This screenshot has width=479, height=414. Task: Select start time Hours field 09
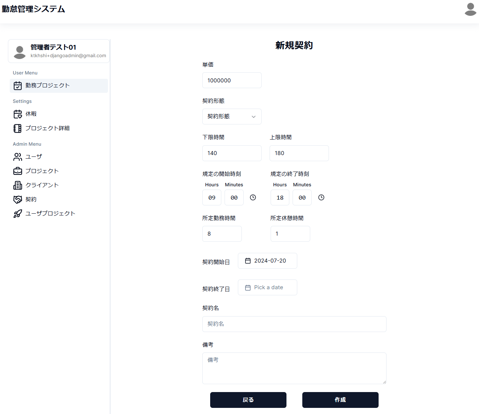212,197
